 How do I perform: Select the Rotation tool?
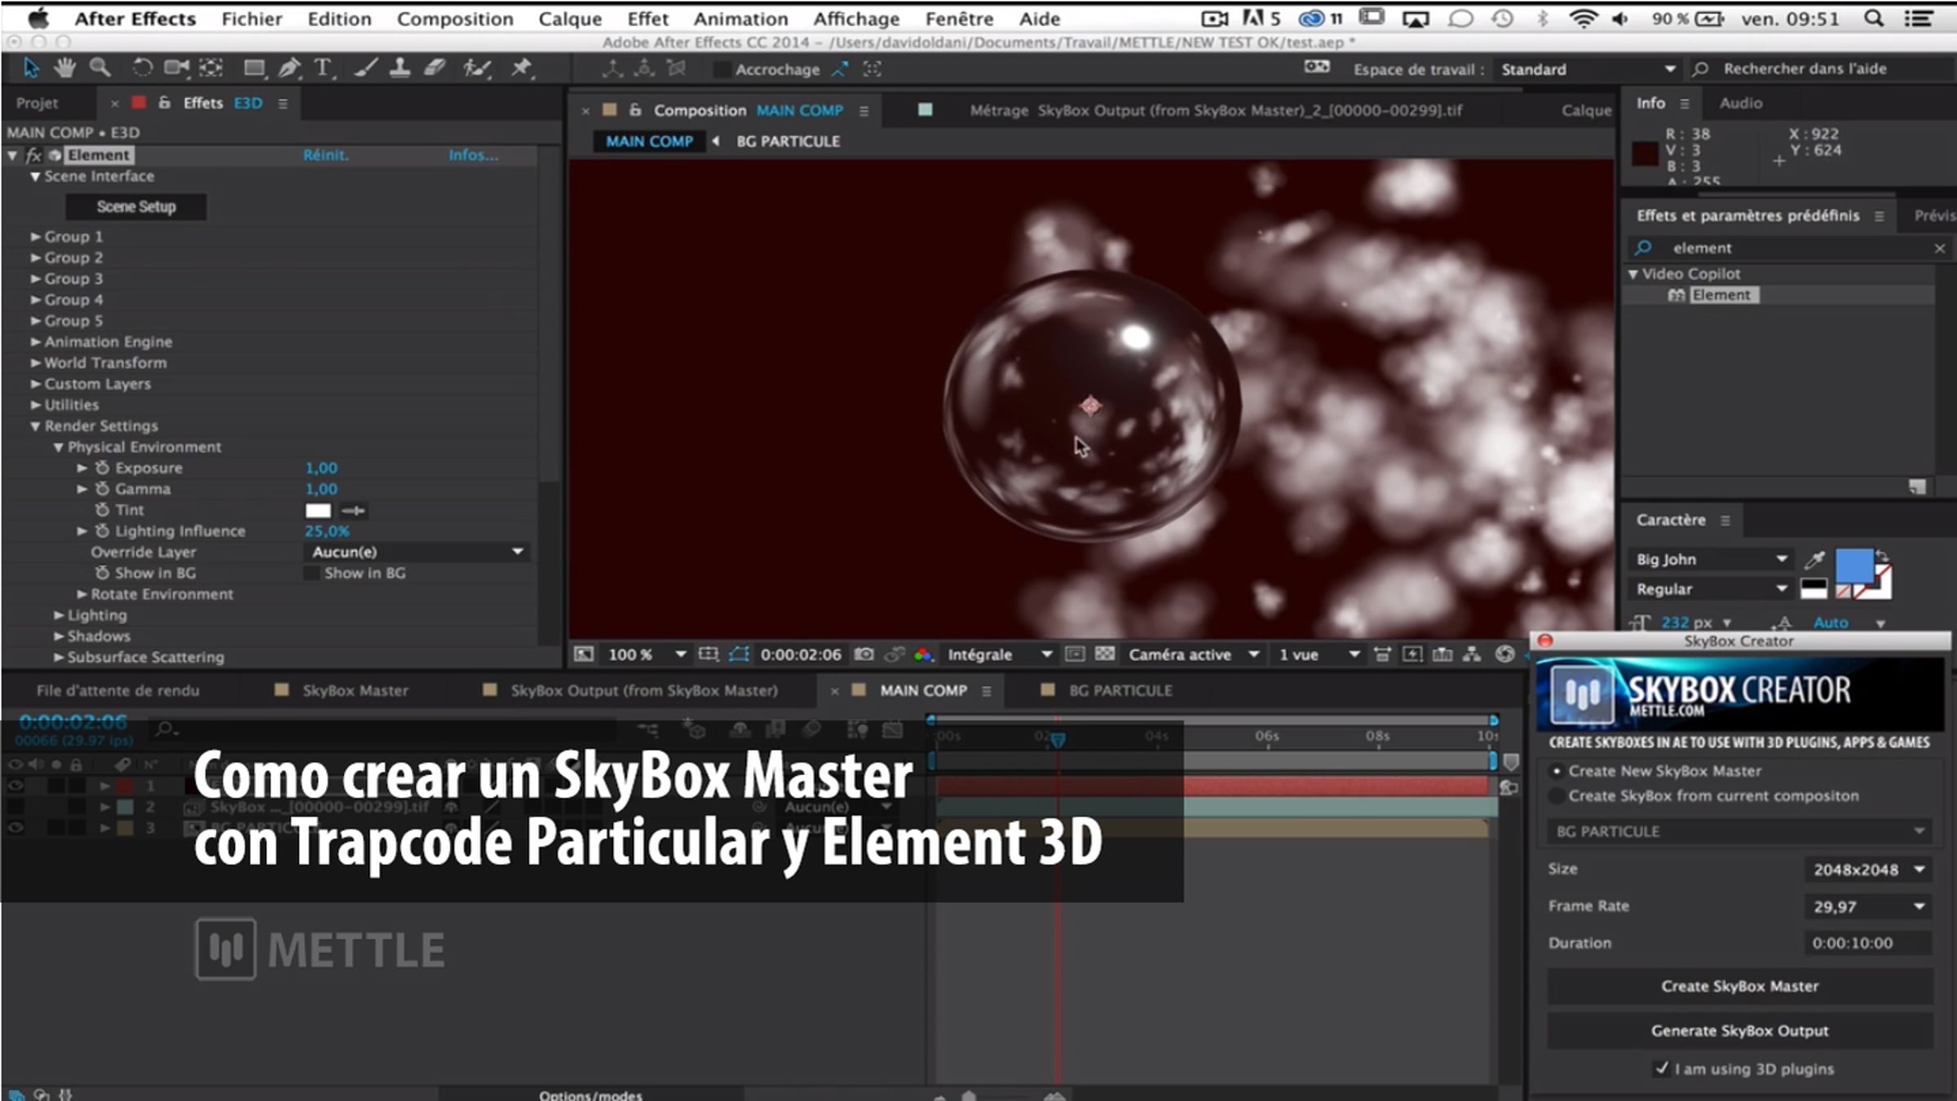[142, 68]
